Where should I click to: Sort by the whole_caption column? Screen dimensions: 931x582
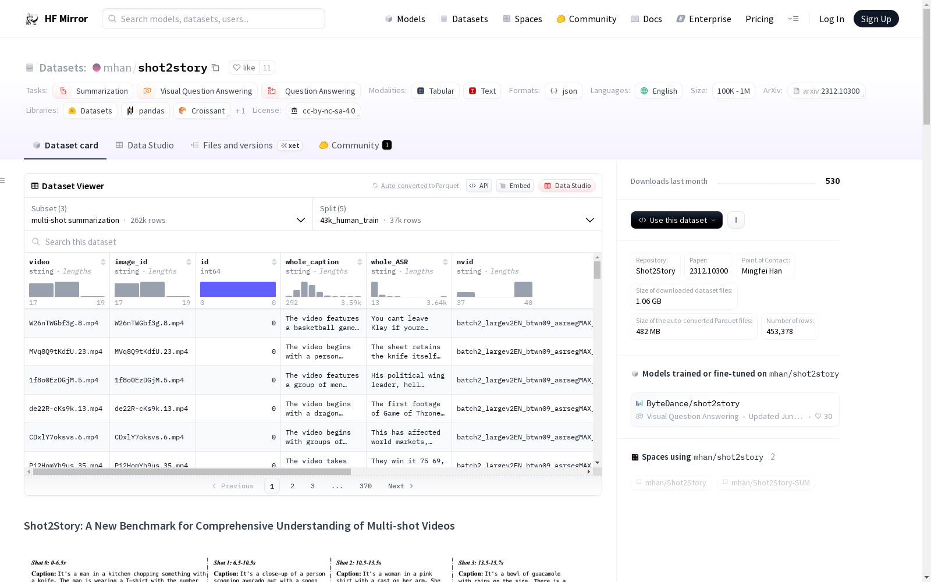(360, 262)
